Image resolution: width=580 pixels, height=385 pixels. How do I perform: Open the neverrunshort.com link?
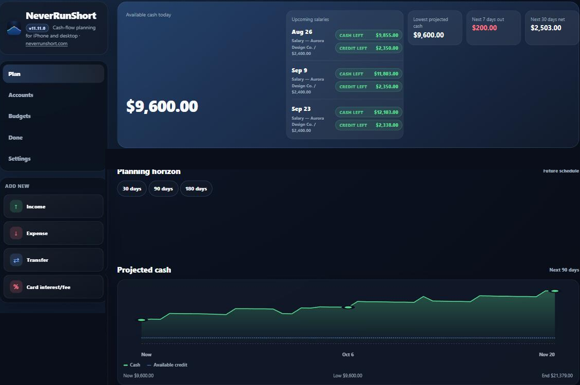tap(47, 44)
